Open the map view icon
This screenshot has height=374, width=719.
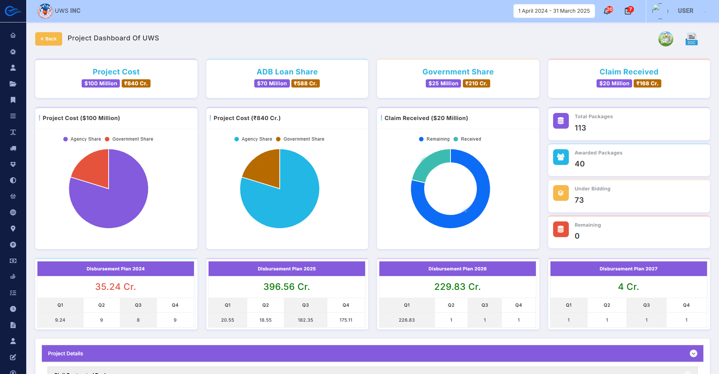(665, 39)
